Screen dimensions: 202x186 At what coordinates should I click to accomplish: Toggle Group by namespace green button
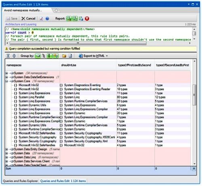[38, 56]
